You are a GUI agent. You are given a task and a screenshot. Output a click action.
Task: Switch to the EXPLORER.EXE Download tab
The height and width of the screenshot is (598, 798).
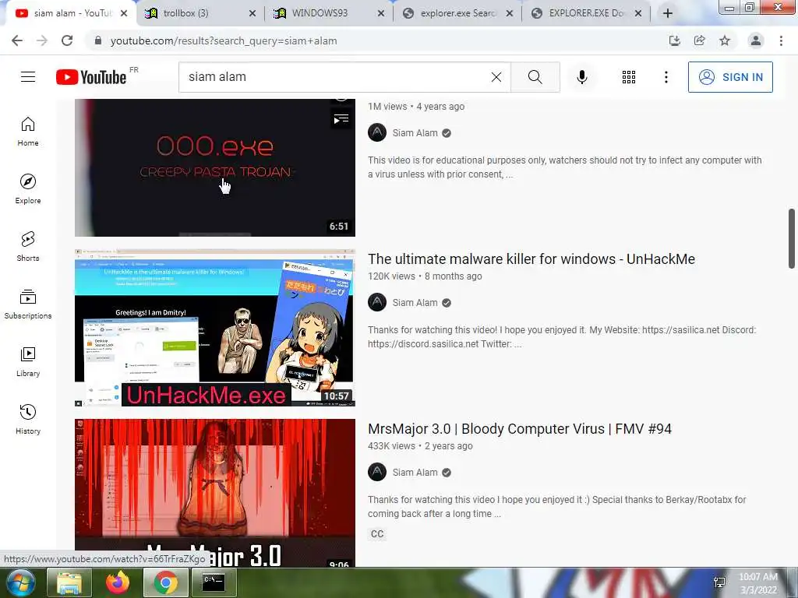(585, 13)
